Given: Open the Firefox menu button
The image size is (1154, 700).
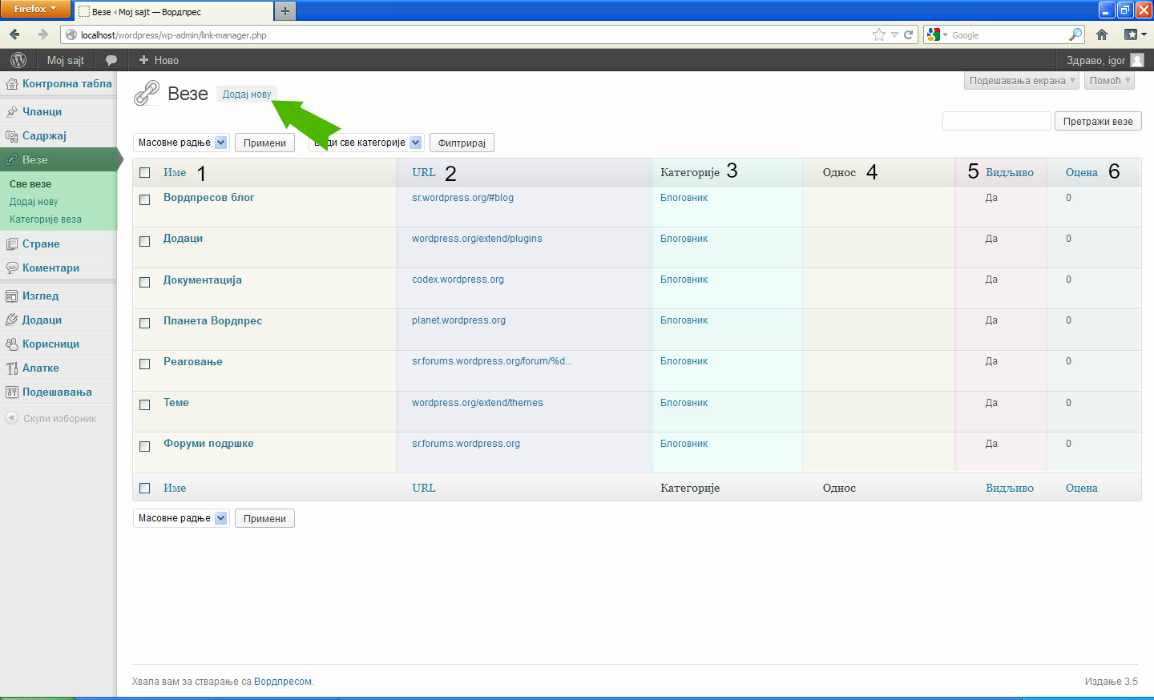Looking at the screenshot, I should 35,9.
